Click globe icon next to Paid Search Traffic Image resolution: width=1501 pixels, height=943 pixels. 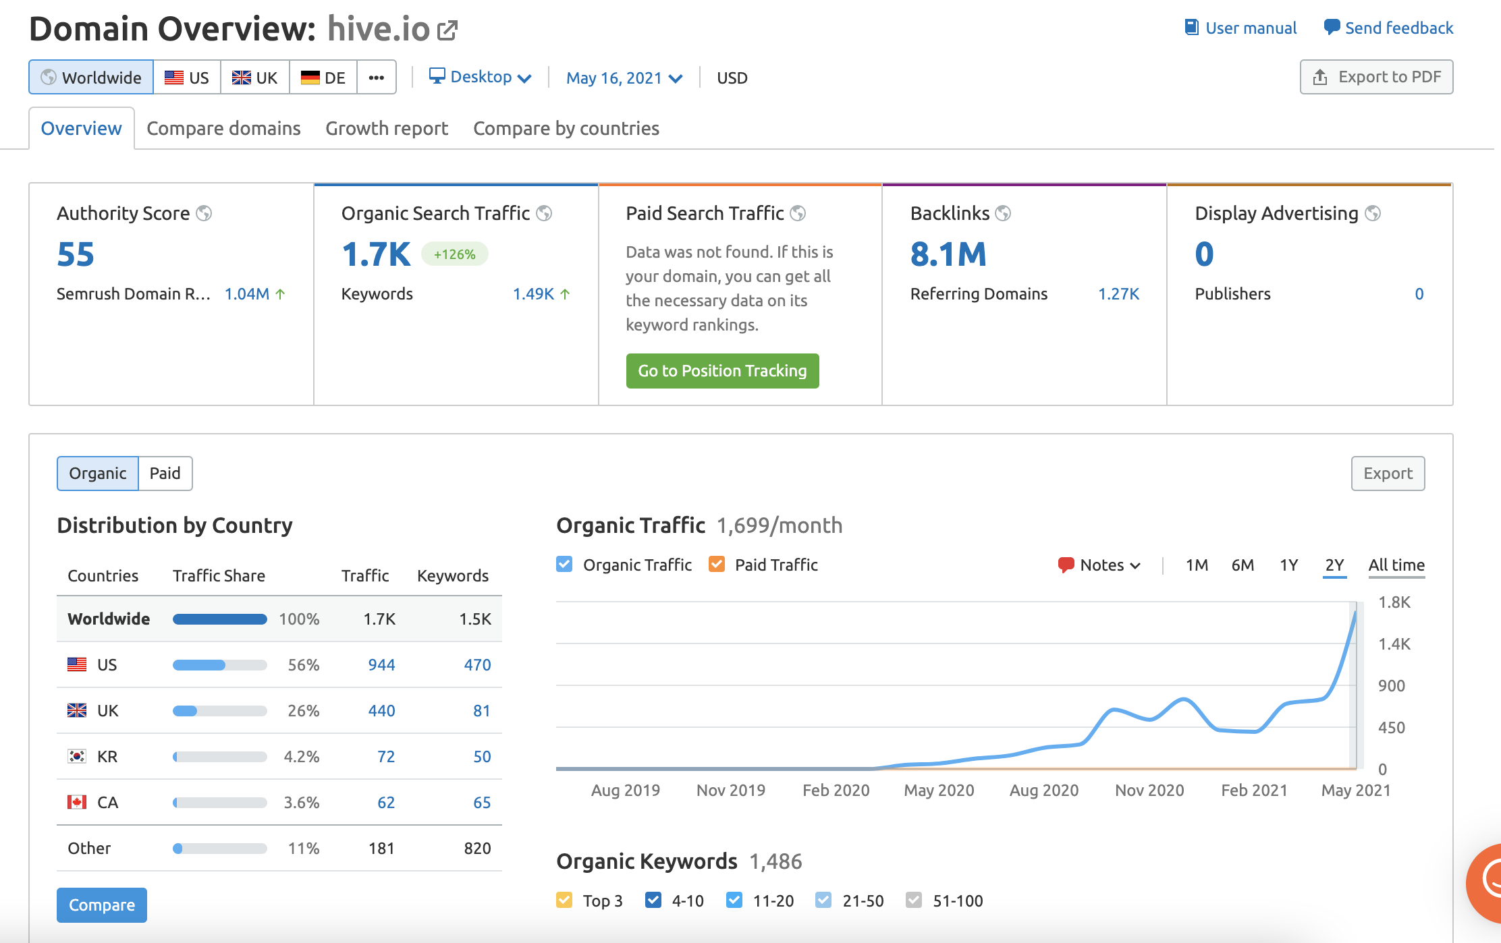pyautogui.click(x=798, y=213)
